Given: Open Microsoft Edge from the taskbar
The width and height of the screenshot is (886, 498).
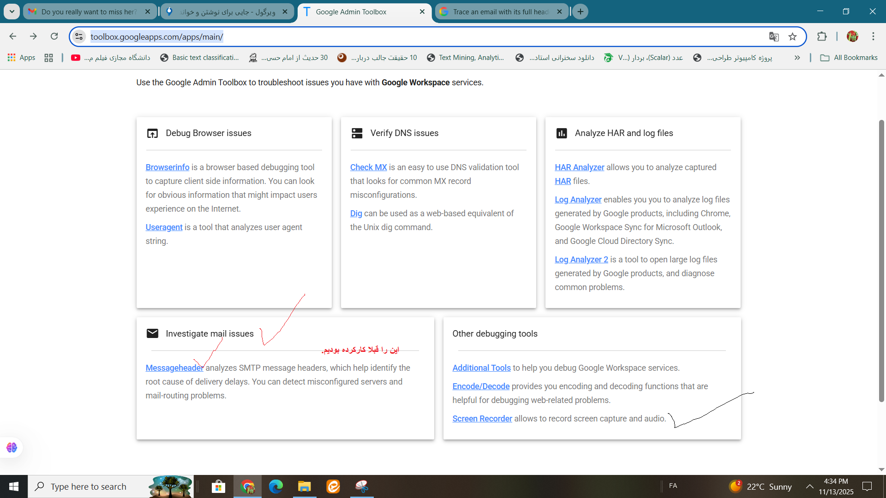Looking at the screenshot, I should pos(275,486).
